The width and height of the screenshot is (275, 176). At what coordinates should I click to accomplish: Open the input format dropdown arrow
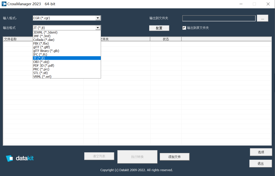coord(98,18)
